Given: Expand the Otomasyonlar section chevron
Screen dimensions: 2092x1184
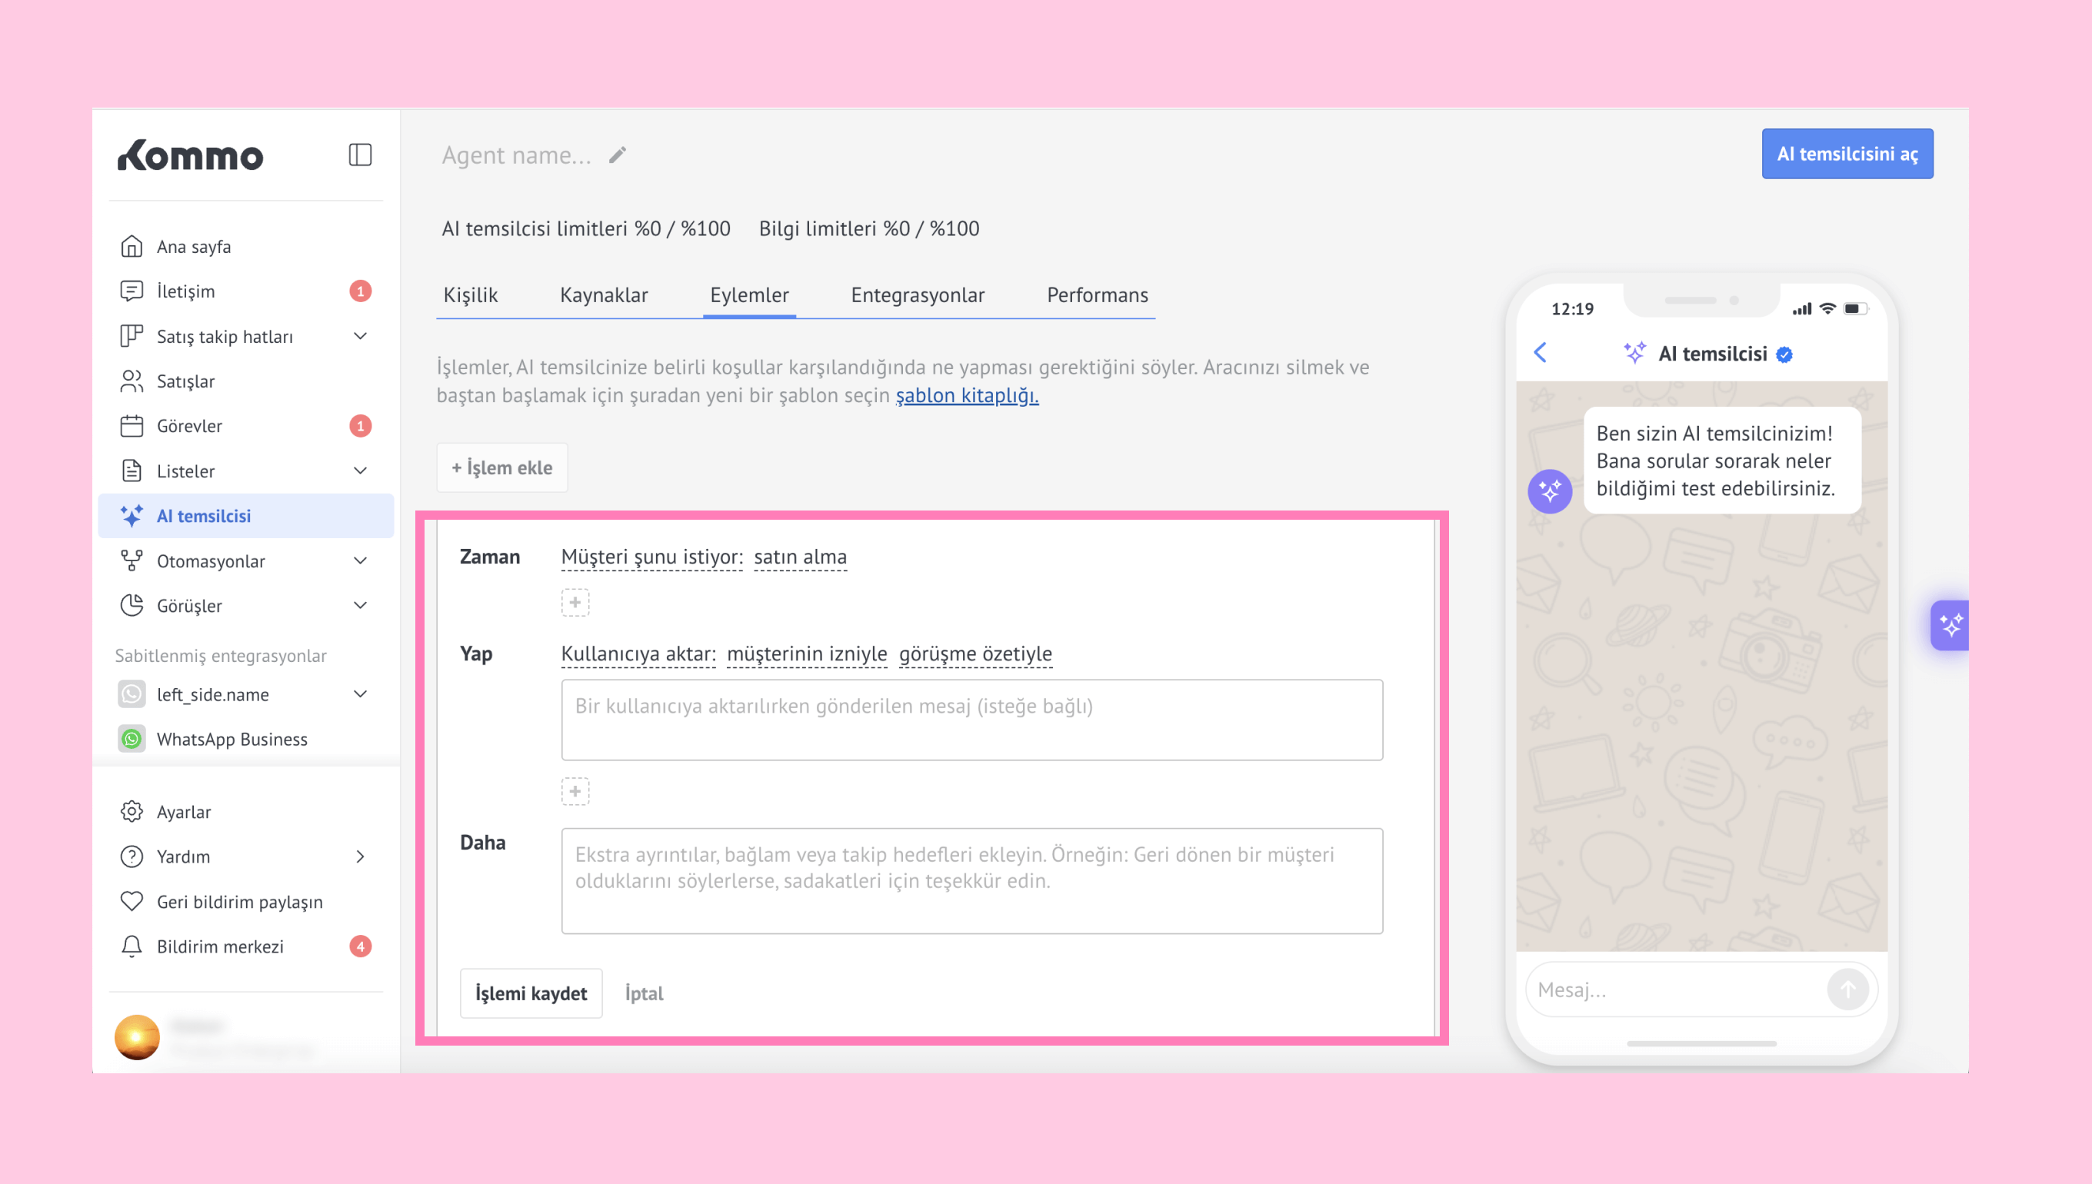Looking at the screenshot, I should pyautogui.click(x=360, y=561).
